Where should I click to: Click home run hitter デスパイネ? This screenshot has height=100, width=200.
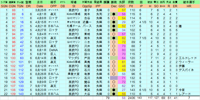186,70
